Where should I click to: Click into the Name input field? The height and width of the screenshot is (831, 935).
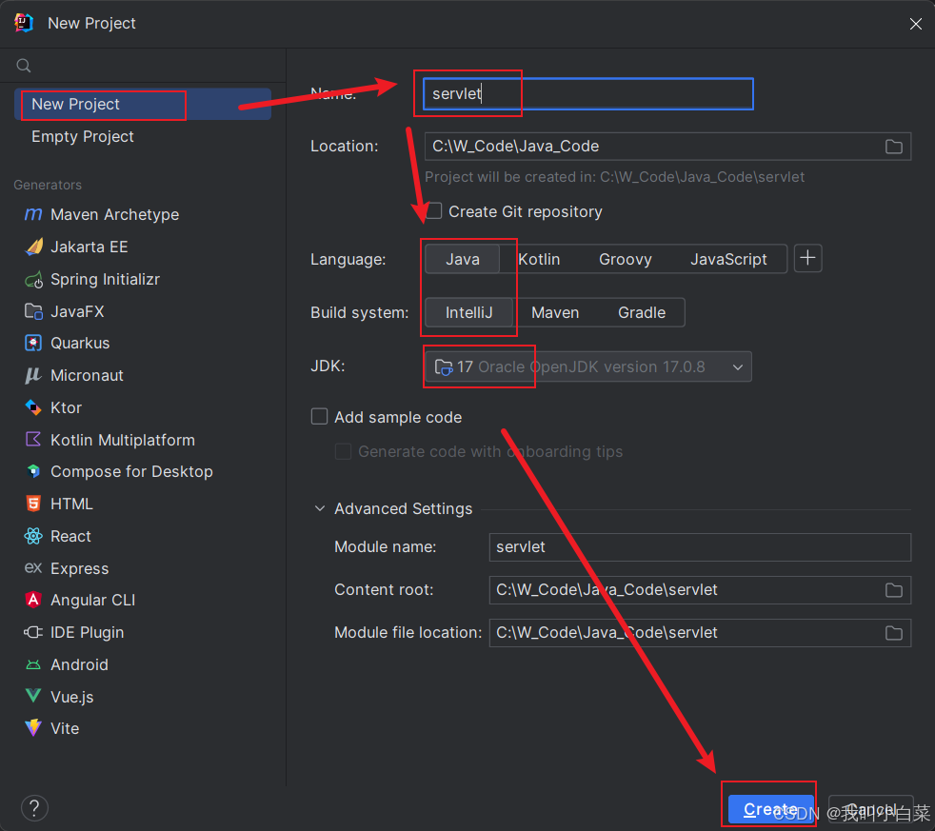pos(588,93)
